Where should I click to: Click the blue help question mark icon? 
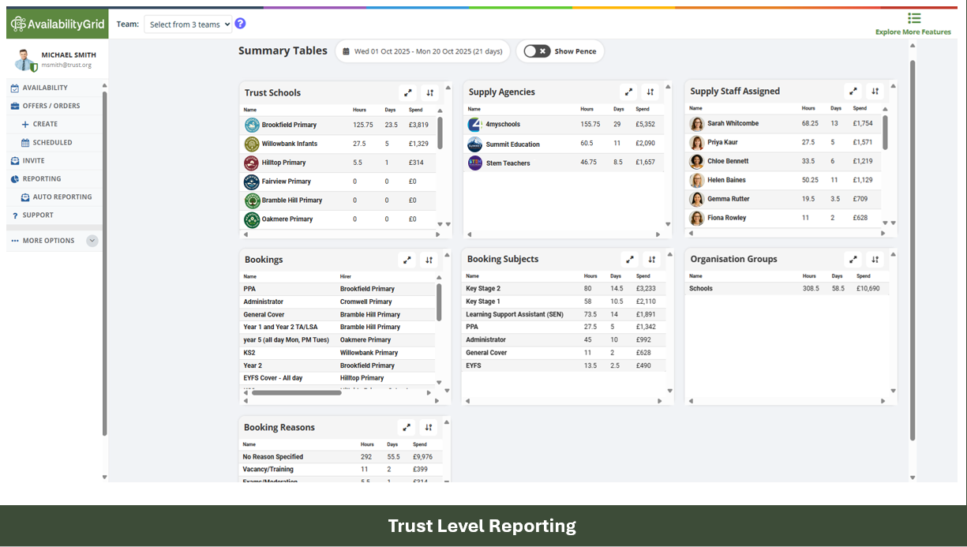pos(241,24)
